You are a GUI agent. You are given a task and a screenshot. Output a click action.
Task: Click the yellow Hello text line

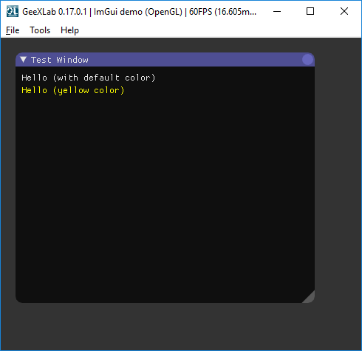pyautogui.click(x=73, y=90)
